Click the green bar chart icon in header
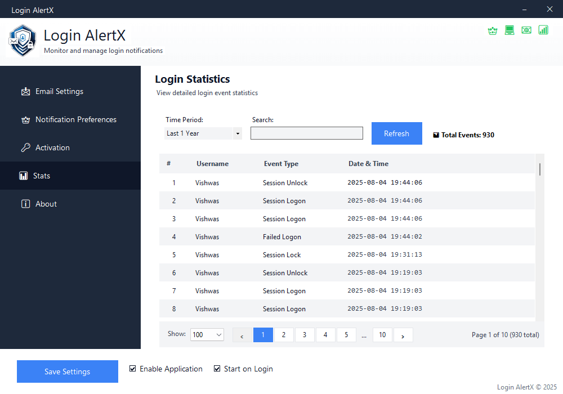Viewport: 563px width, 394px height. click(x=543, y=30)
